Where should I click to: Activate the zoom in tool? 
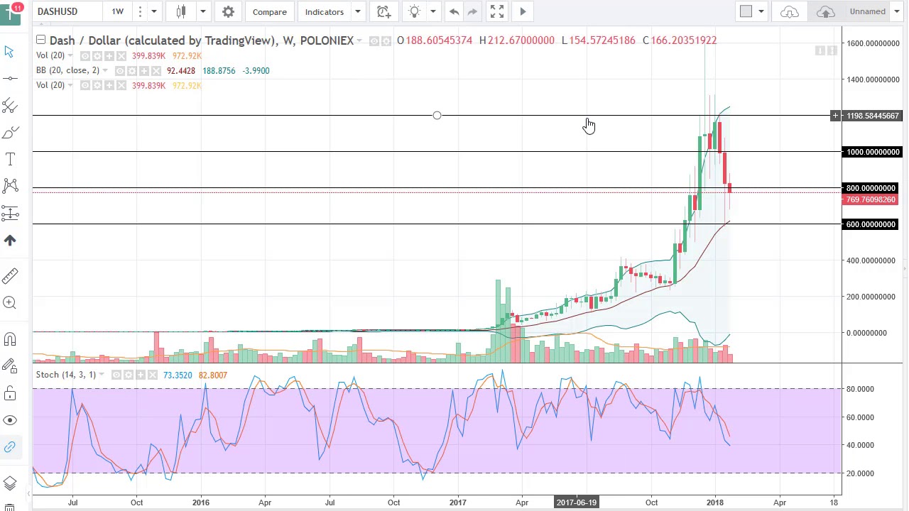coord(9,303)
